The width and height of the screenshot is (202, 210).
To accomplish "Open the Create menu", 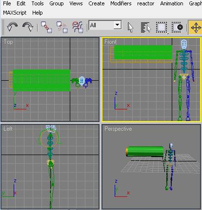I will (97, 3).
